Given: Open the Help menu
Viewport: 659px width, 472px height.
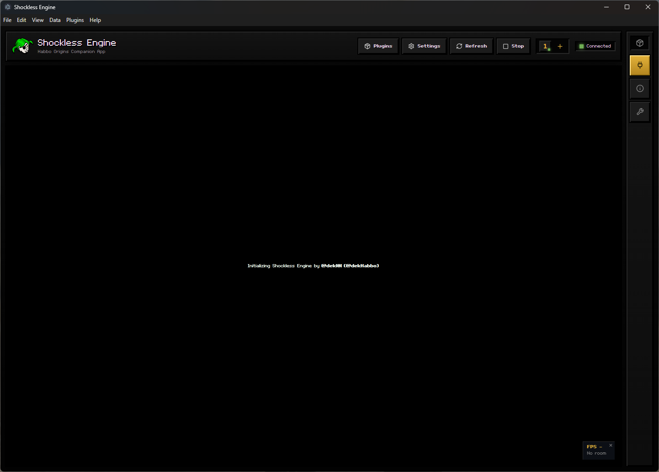Looking at the screenshot, I should pos(95,20).
